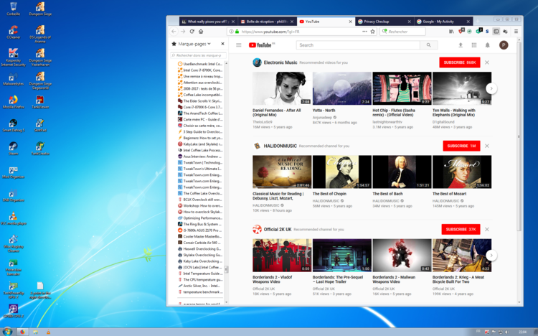The image size is (538, 336).
Task: Subscribe to HALIDONMUSIC channel
Action: 461,146
